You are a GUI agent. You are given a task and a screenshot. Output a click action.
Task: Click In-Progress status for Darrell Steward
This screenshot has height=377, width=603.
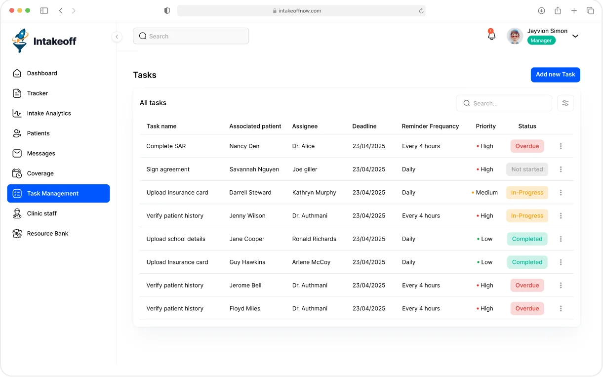[527, 193]
